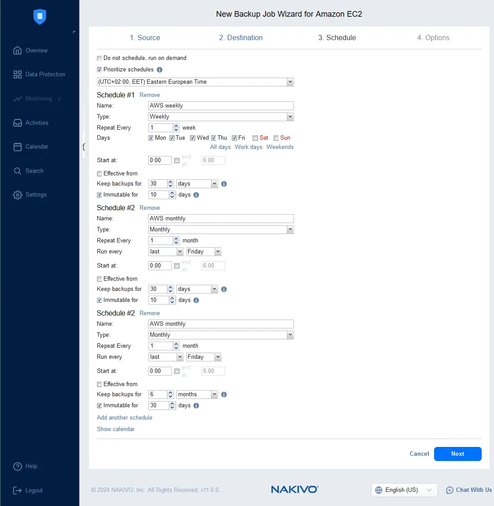Click AWS weekly name field

pos(221,106)
